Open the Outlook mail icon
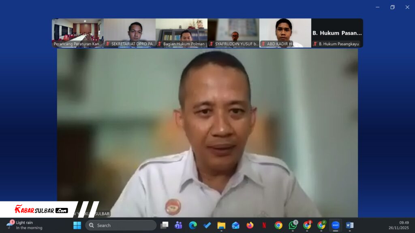 tap(235, 225)
